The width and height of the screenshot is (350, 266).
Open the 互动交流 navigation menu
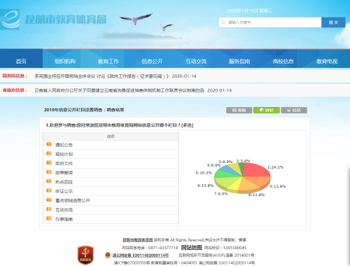[196, 61]
